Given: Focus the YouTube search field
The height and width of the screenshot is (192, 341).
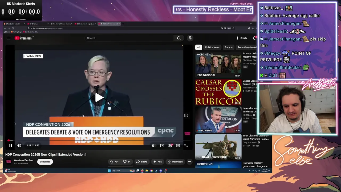Looking at the screenshot, I should click(129, 38).
